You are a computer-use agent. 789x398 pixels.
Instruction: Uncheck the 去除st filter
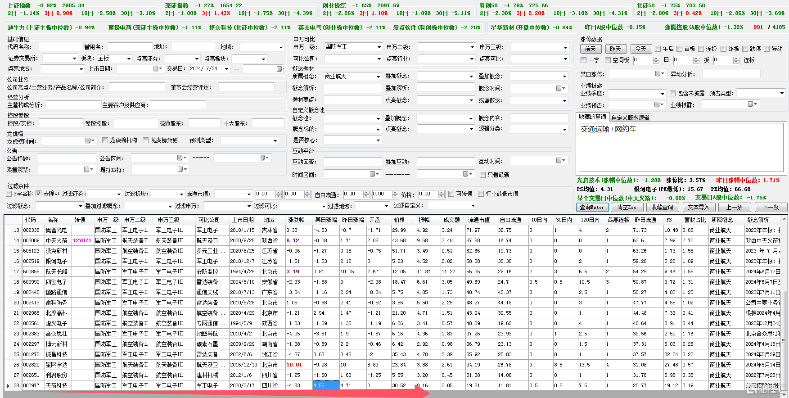point(39,194)
